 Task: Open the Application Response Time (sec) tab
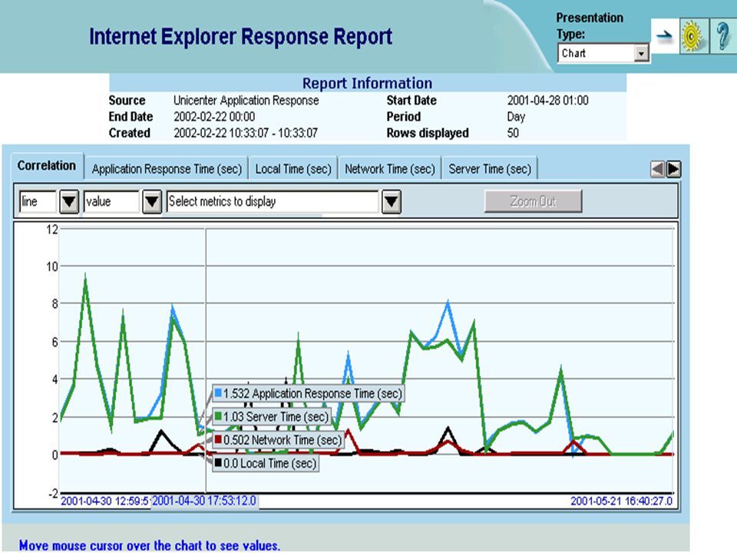pyautogui.click(x=167, y=169)
